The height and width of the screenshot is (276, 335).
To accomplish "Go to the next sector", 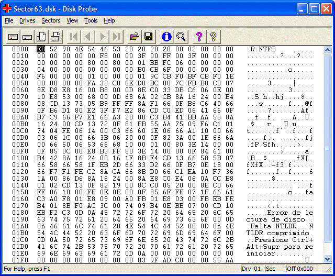I will [x=103, y=37].
